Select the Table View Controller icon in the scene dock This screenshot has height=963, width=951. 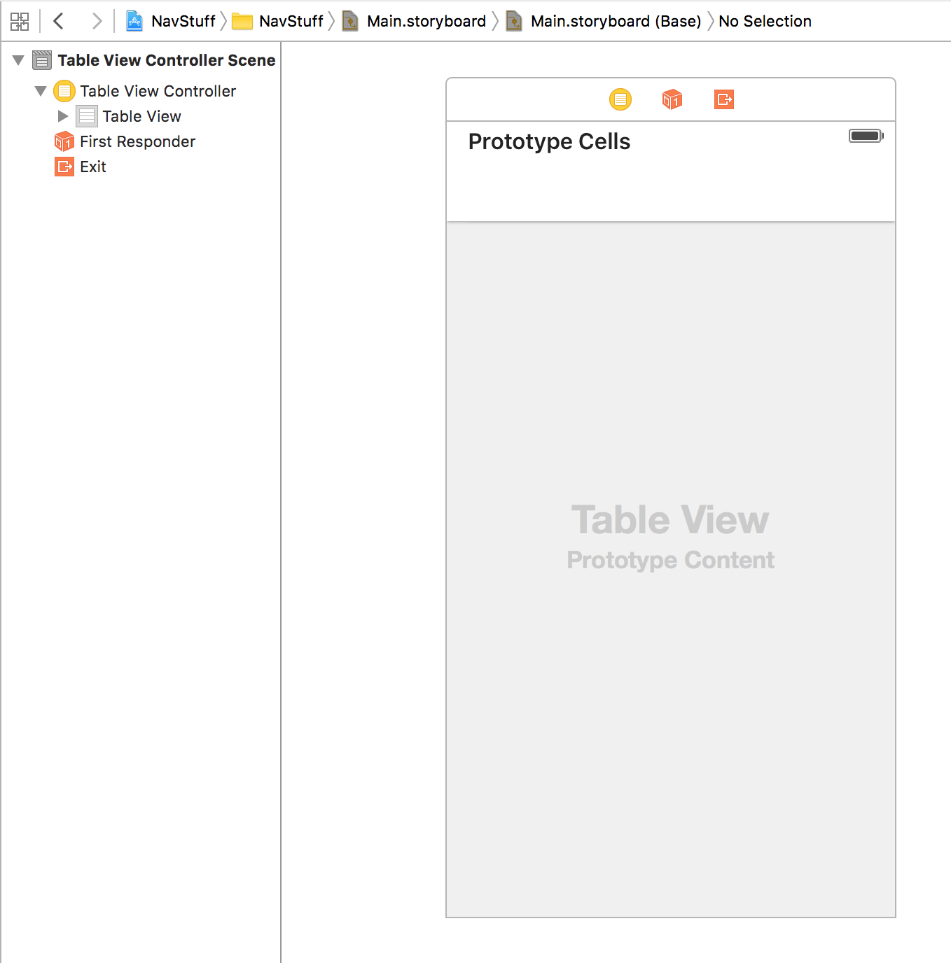(x=620, y=99)
